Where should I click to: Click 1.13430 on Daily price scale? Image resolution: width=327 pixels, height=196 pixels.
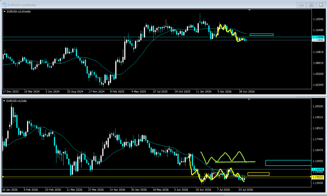pos(318,183)
